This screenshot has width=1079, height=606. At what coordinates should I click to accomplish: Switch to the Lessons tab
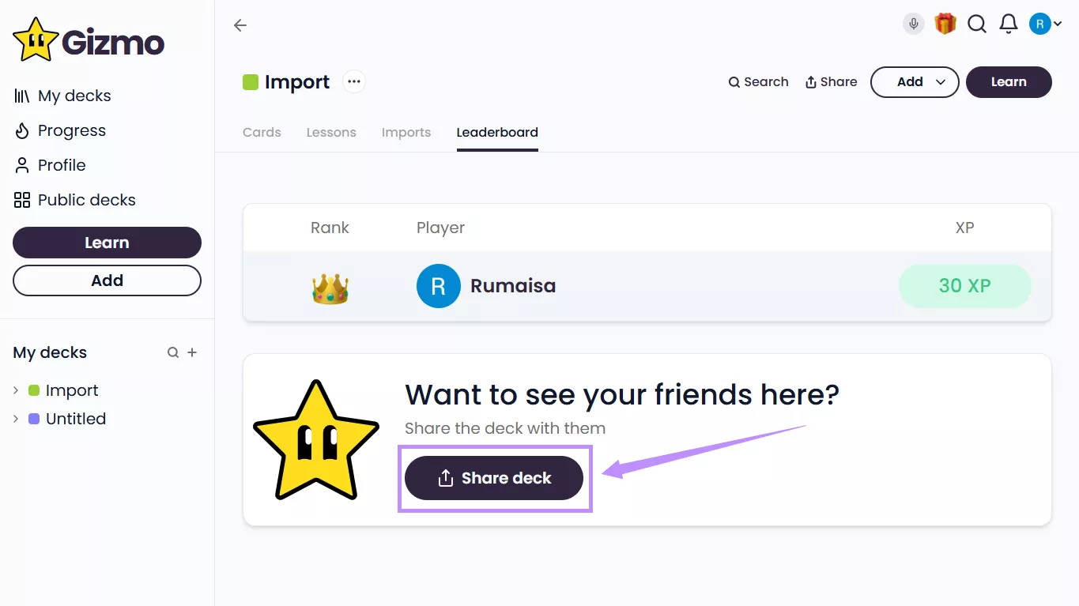(x=331, y=132)
